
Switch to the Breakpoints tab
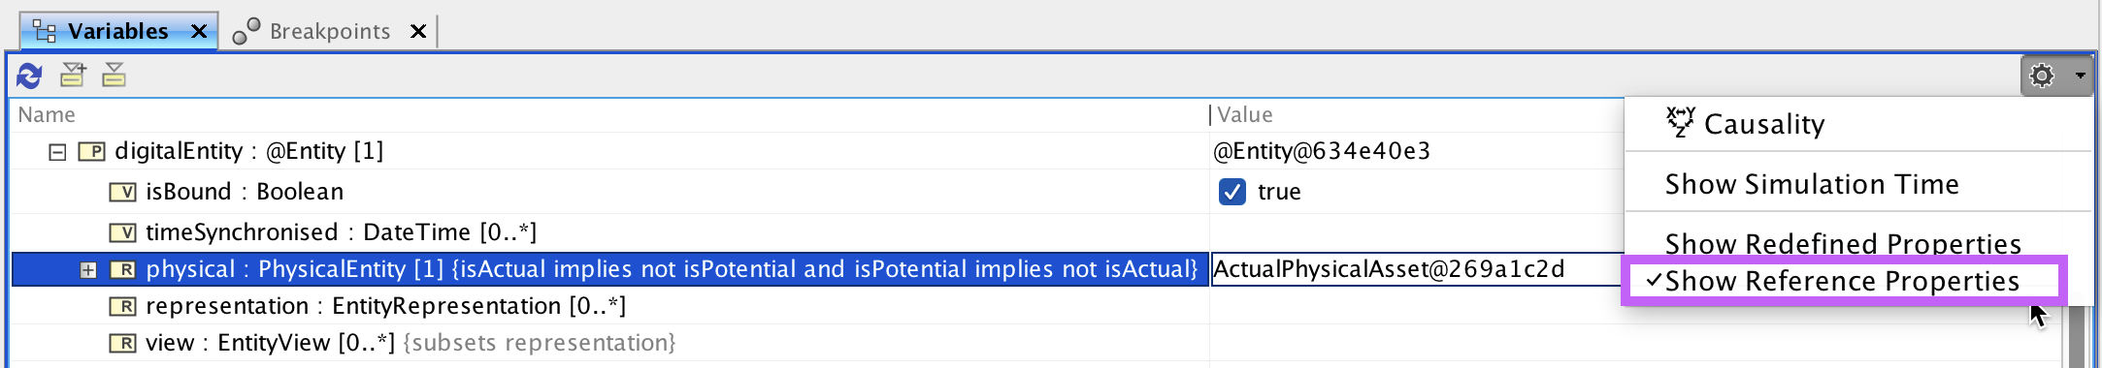coord(330,32)
